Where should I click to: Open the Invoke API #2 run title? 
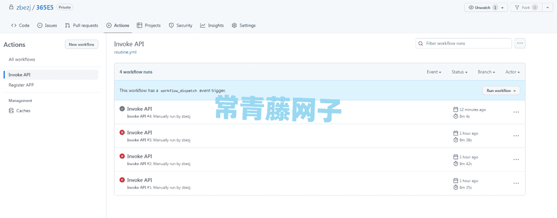click(x=140, y=156)
